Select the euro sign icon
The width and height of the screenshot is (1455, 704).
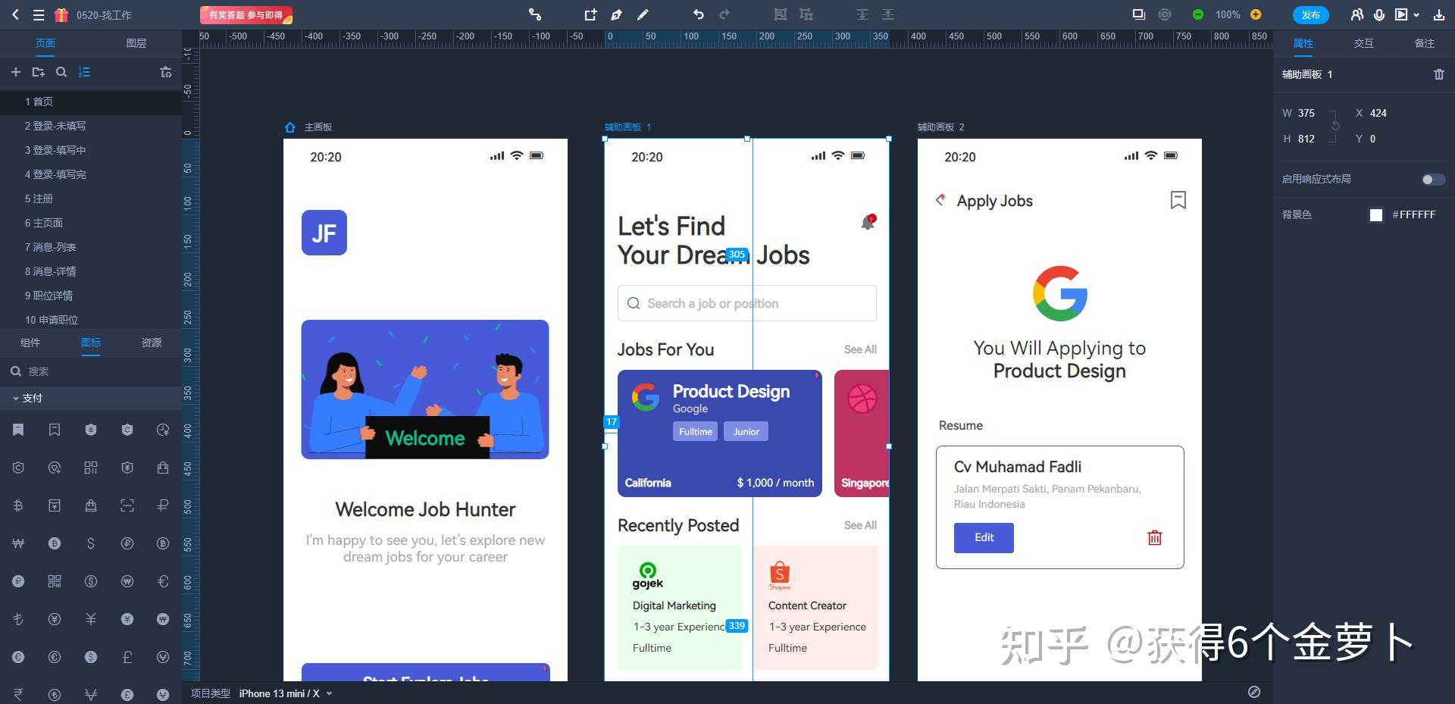[163, 581]
